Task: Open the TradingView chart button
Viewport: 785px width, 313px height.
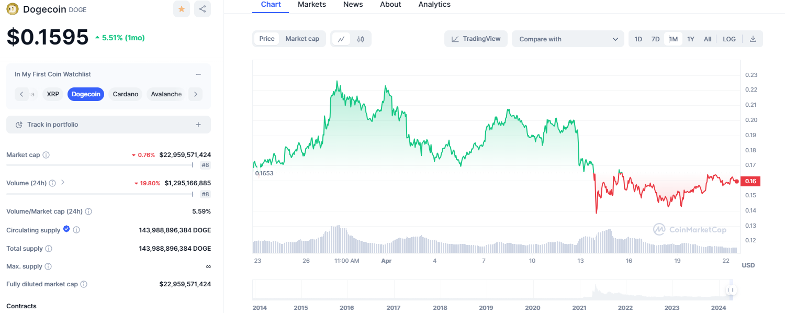Action: click(x=476, y=39)
